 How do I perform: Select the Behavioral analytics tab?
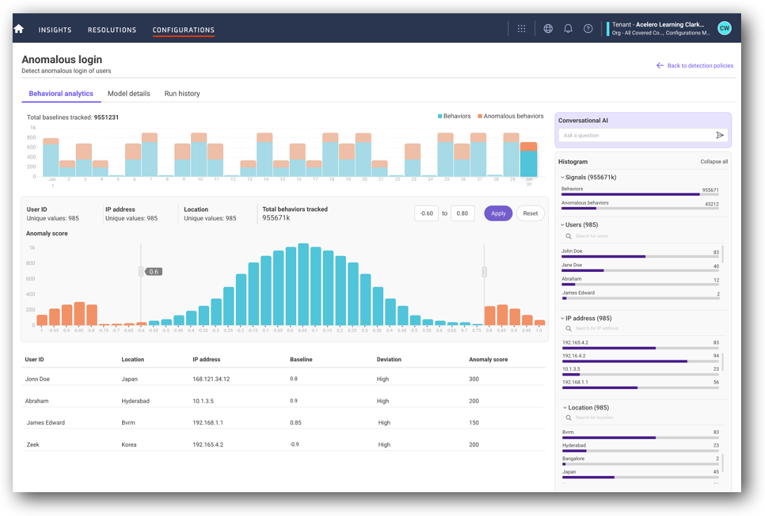pyautogui.click(x=61, y=93)
